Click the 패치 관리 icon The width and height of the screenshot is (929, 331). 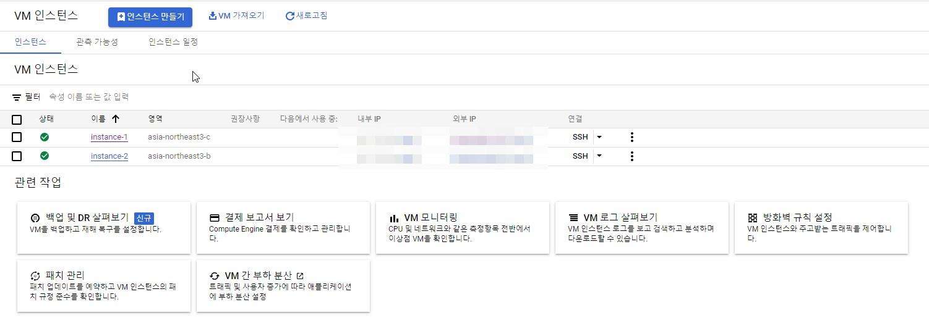click(x=35, y=275)
